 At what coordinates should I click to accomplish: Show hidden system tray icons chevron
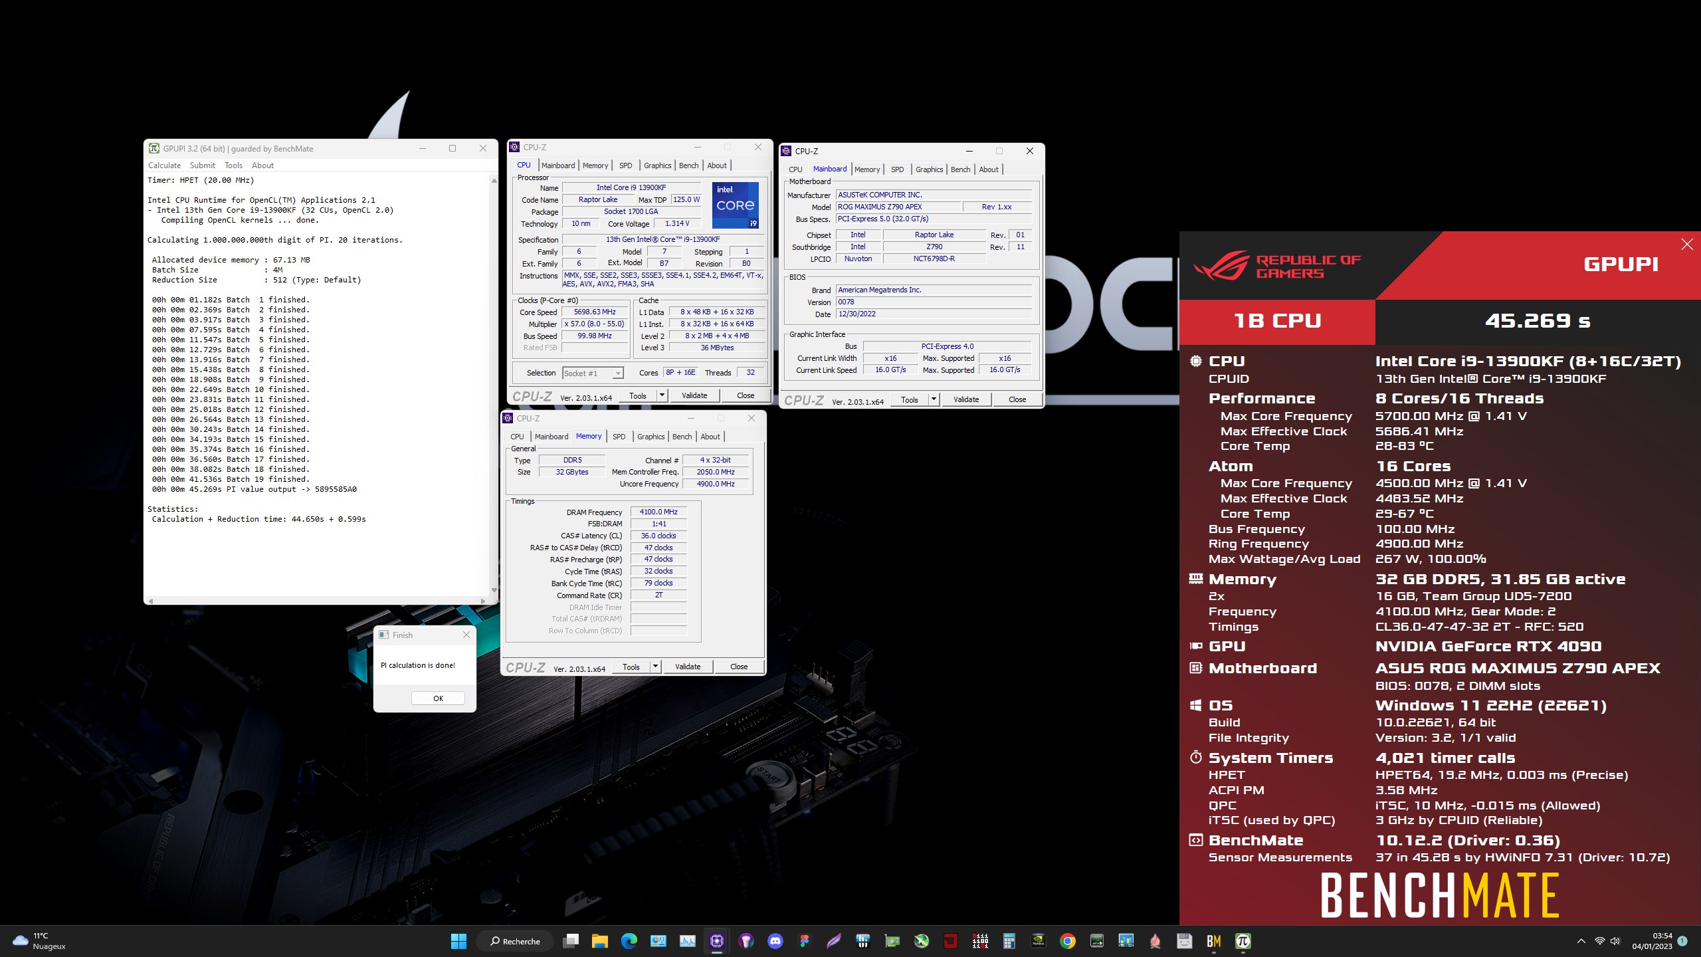[1581, 941]
